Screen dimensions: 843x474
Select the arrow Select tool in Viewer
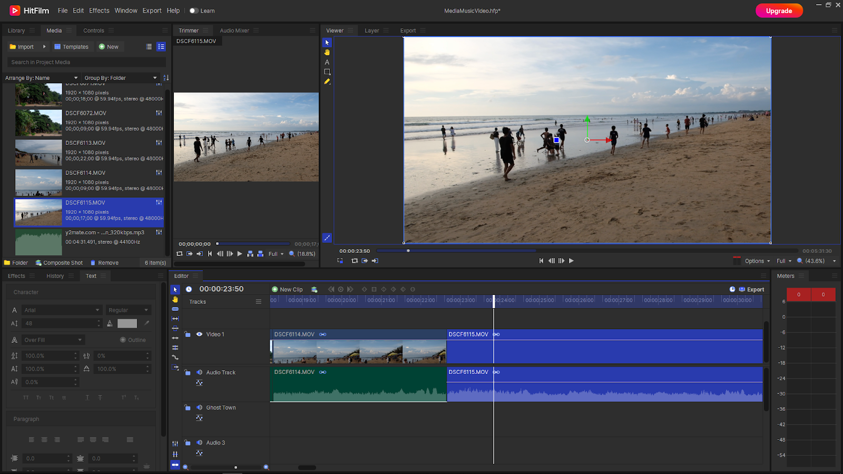(327, 43)
